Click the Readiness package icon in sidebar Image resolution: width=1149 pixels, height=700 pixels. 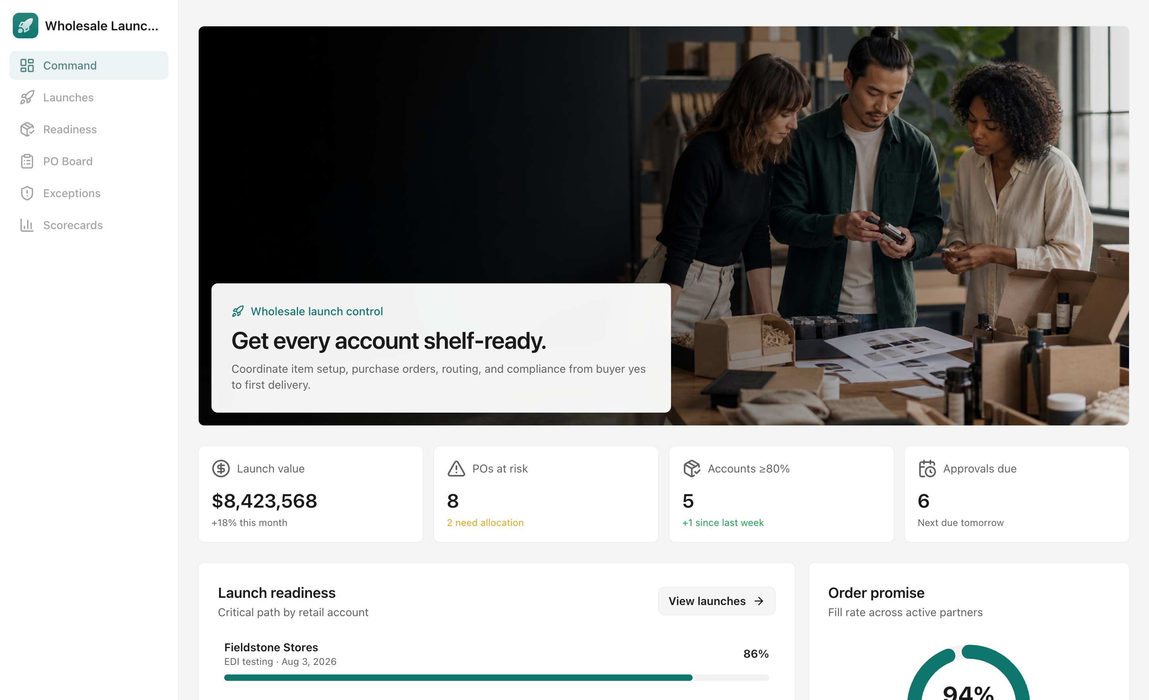pos(27,129)
